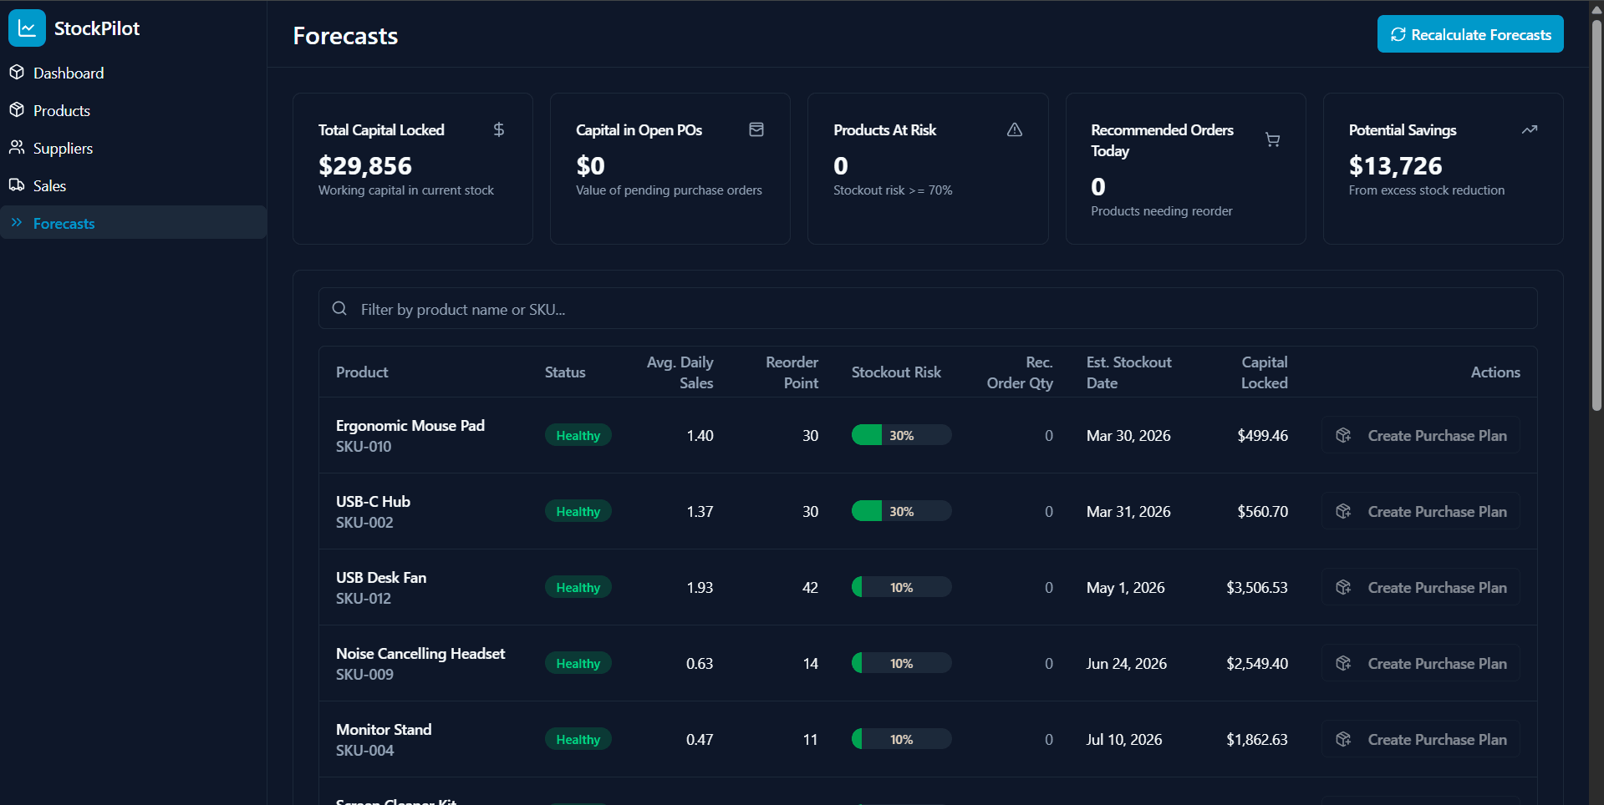This screenshot has height=805, width=1604.
Task: Click the Products sidebar icon
Action: tap(18, 109)
